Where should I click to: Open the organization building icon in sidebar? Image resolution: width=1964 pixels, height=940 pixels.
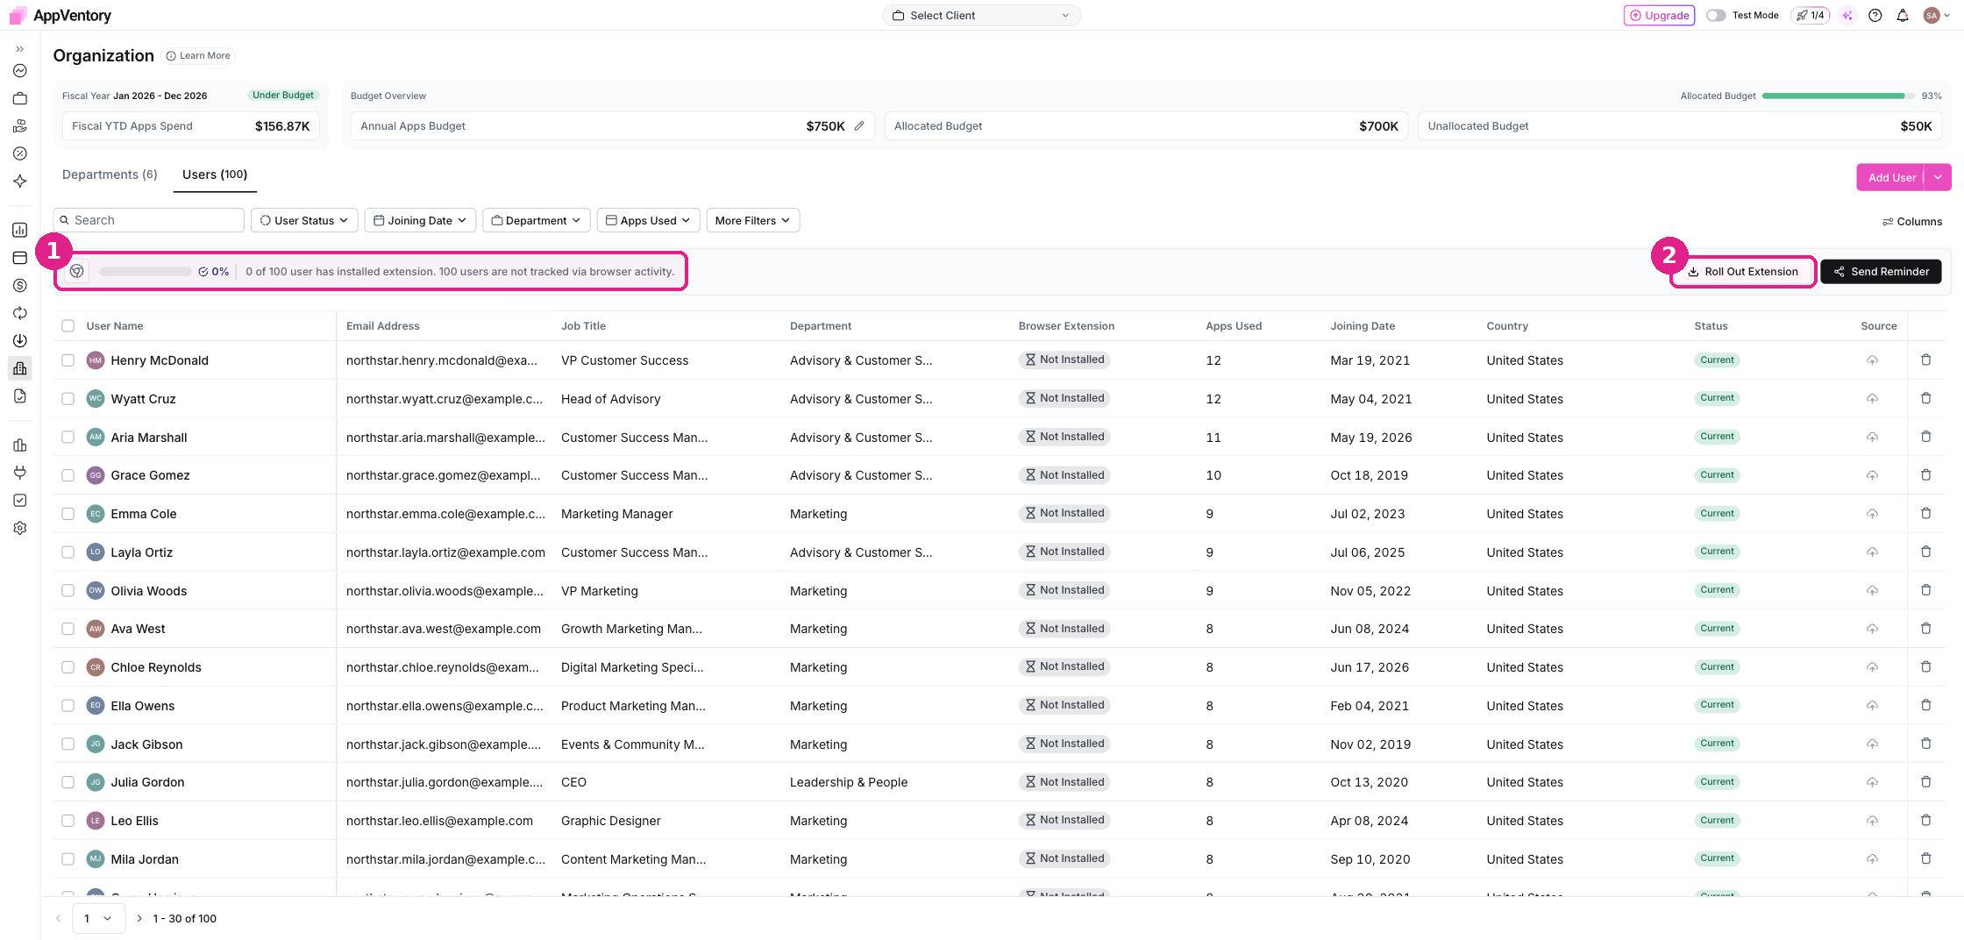(19, 368)
